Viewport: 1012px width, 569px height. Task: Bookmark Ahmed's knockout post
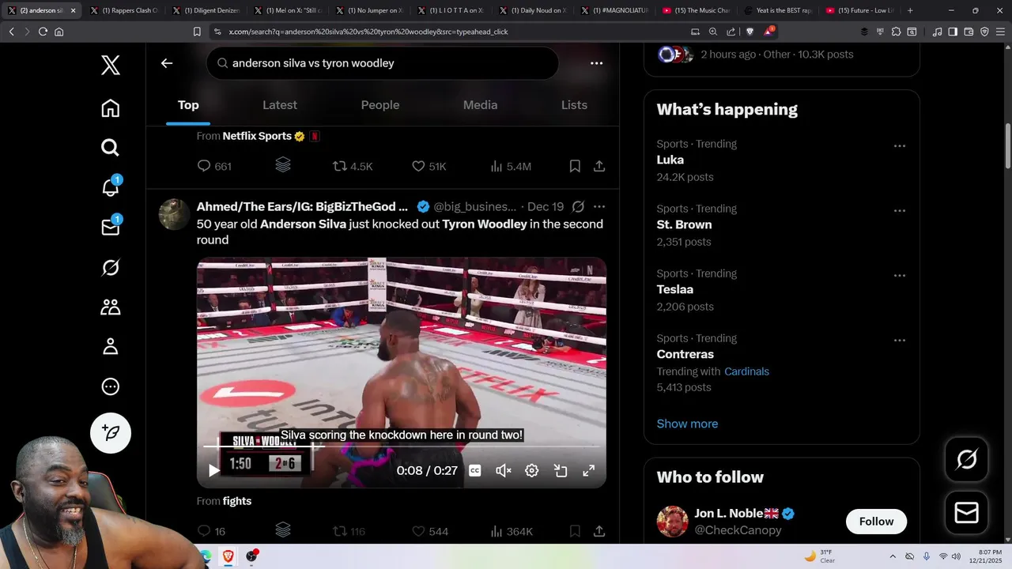tap(575, 531)
